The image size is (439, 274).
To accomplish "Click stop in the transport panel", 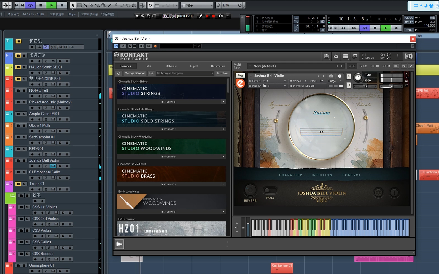I will coord(375,28).
